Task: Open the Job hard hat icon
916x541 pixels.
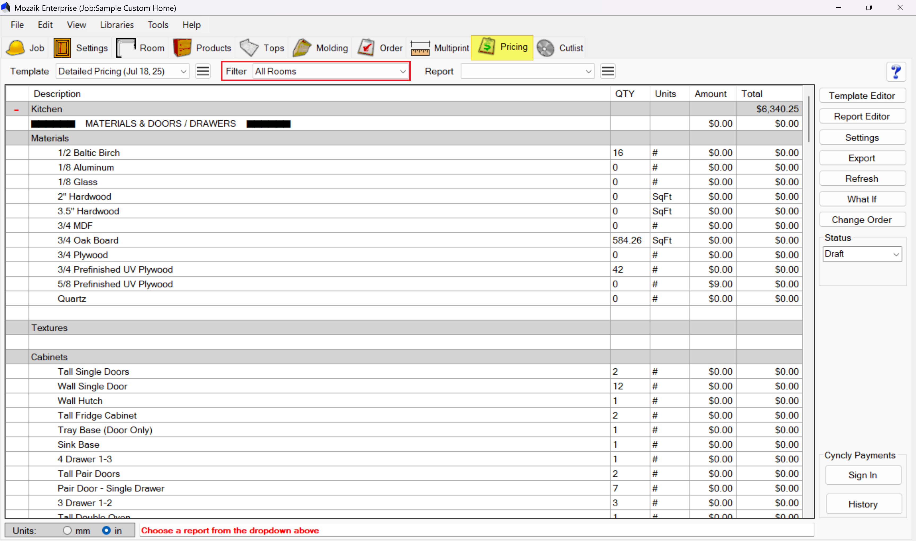Action: (x=16, y=48)
